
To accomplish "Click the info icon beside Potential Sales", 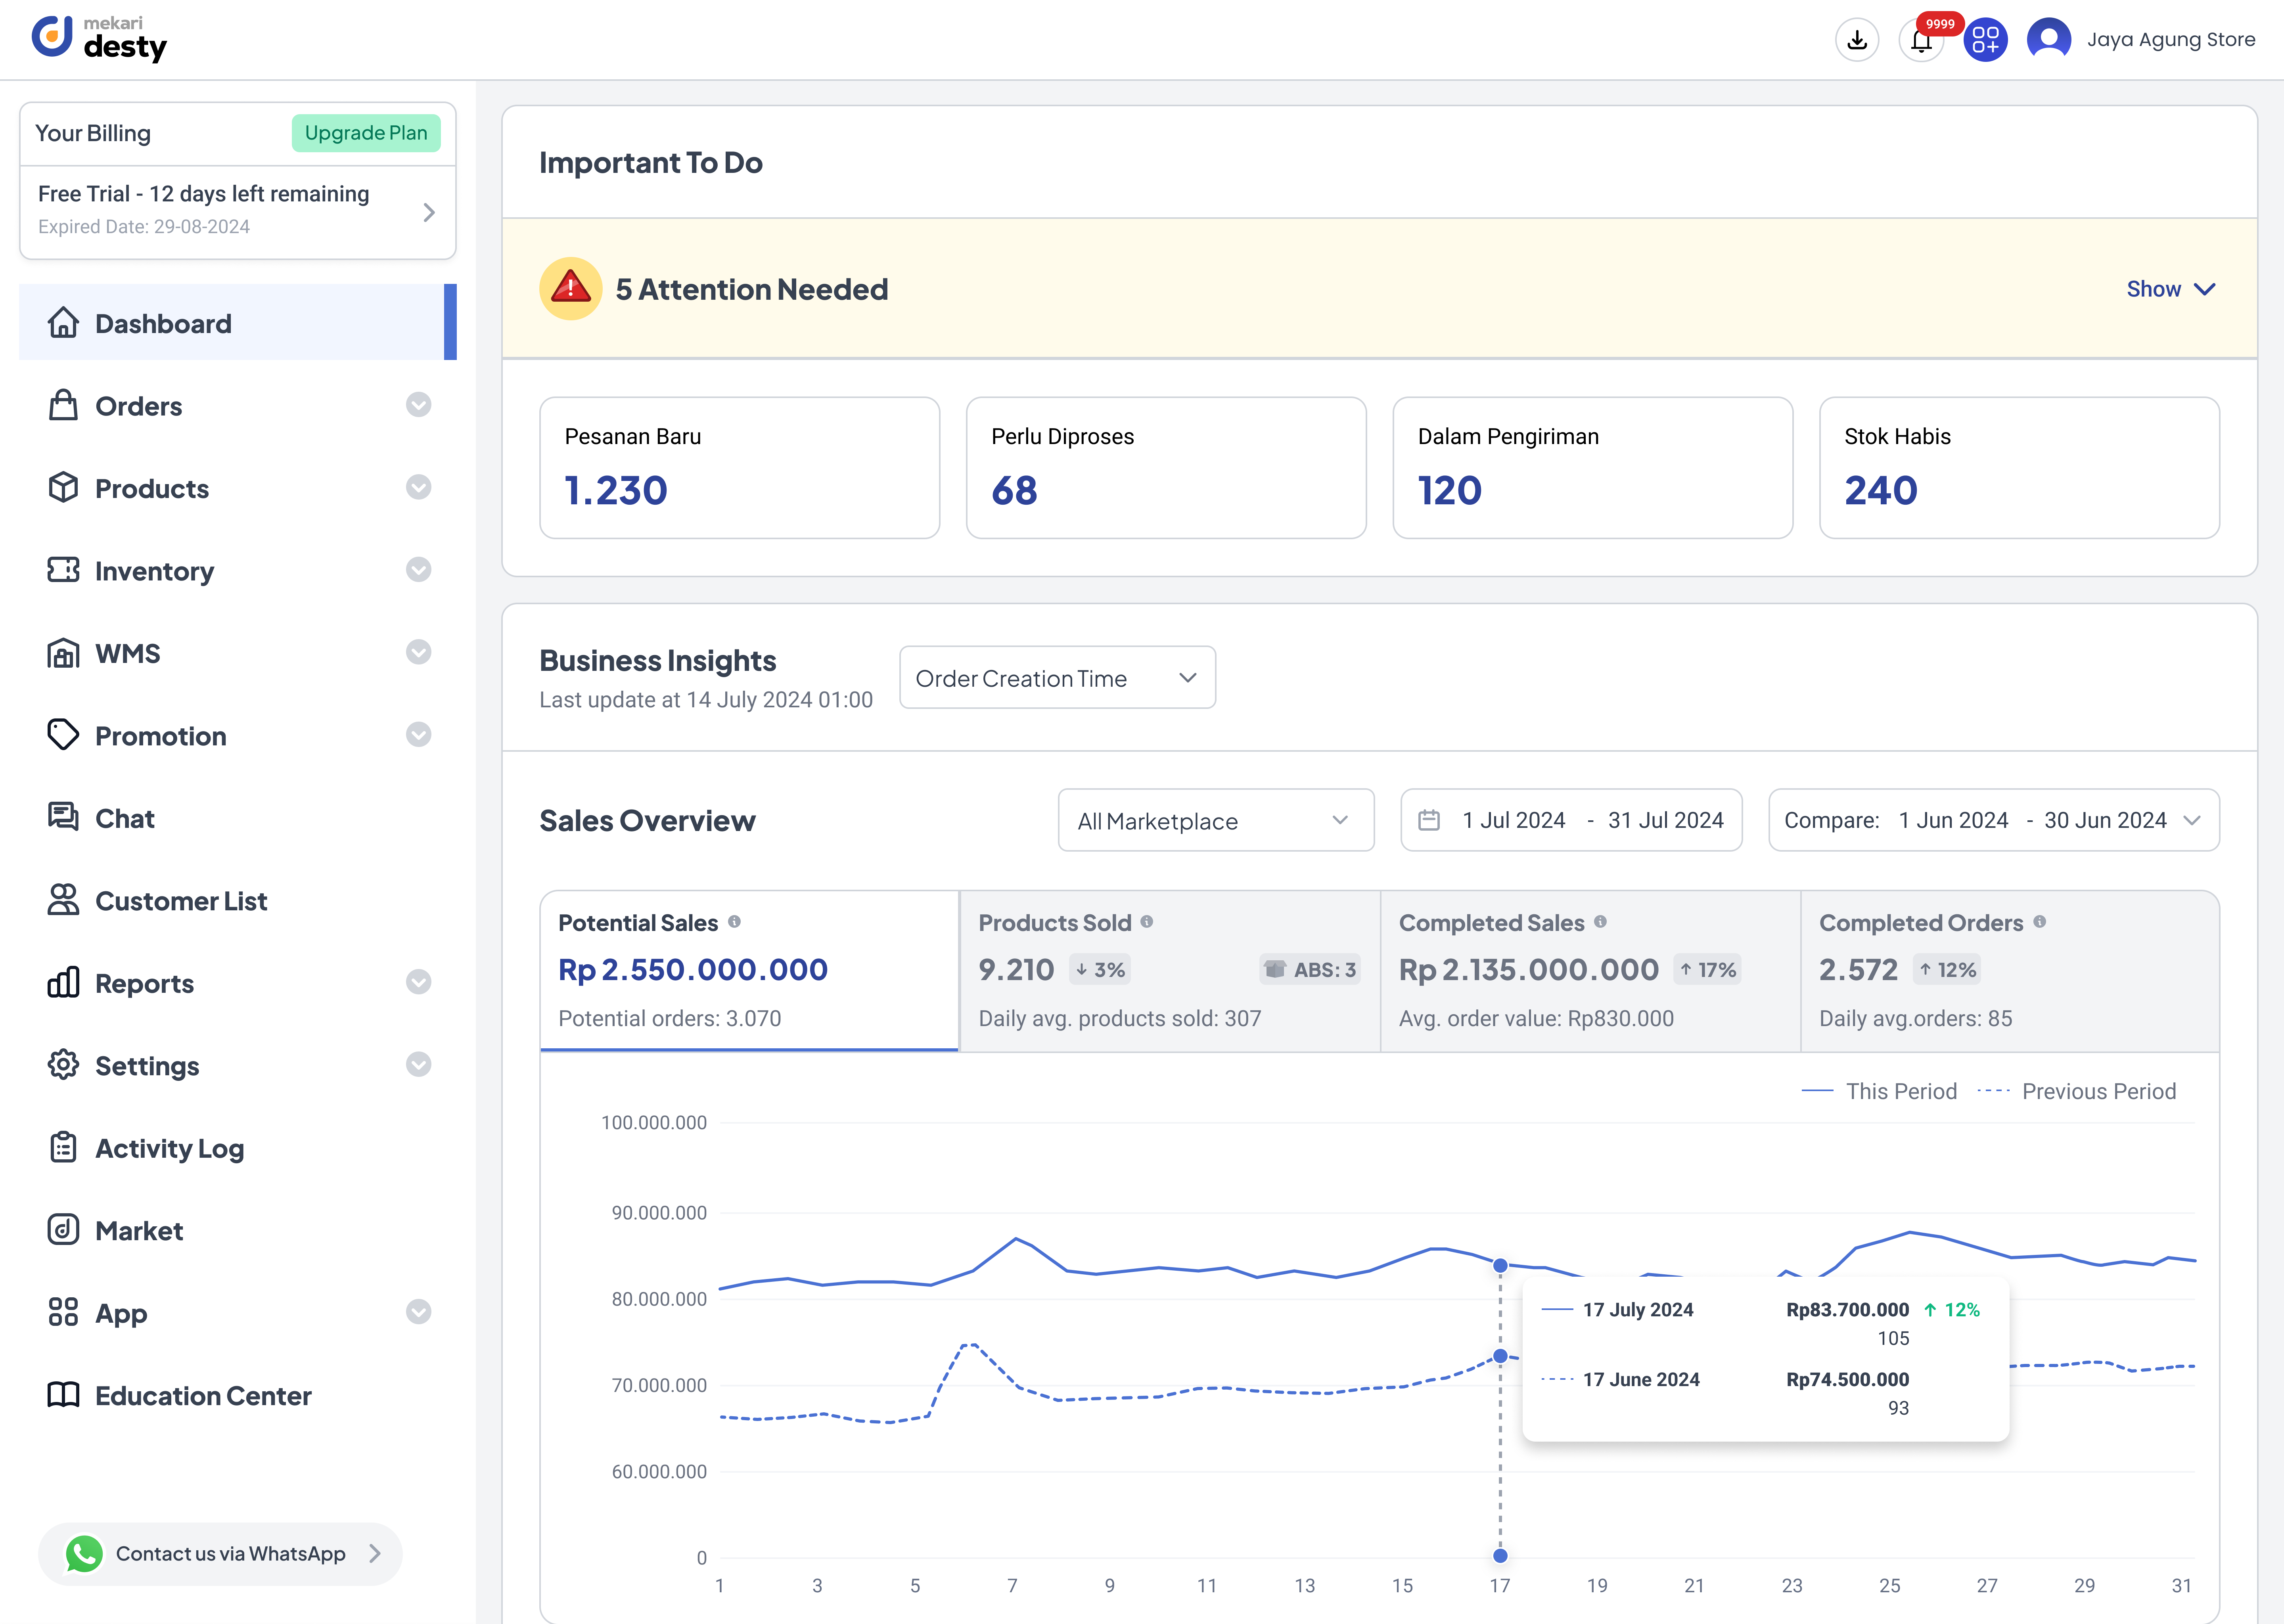I will pos(734,922).
